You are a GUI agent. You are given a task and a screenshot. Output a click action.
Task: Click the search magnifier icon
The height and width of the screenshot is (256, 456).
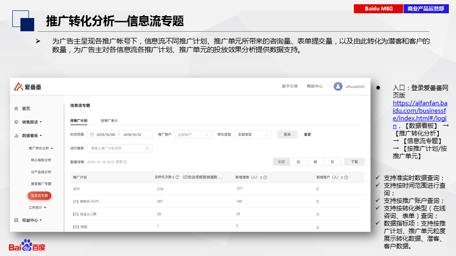tap(148, 148)
